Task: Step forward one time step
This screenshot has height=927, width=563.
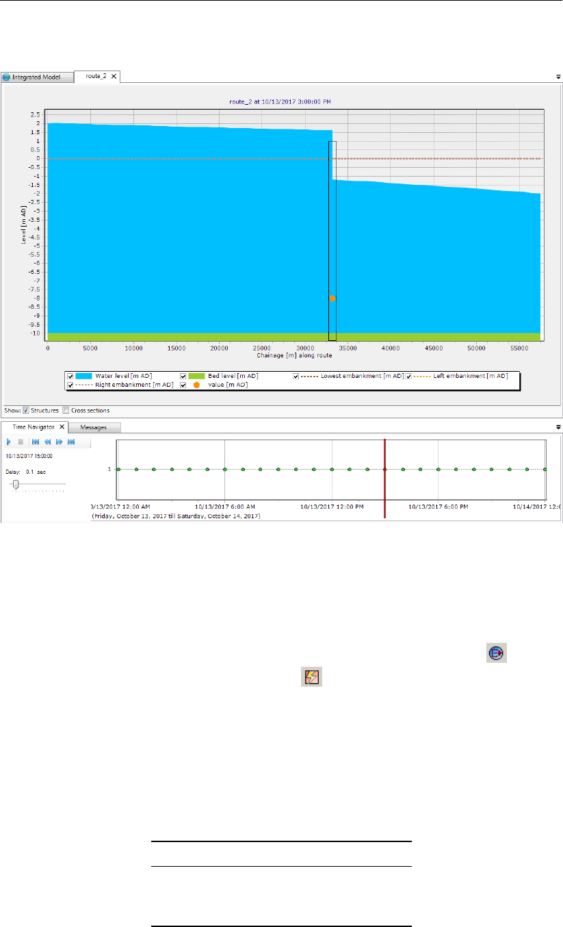Action: tap(60, 442)
